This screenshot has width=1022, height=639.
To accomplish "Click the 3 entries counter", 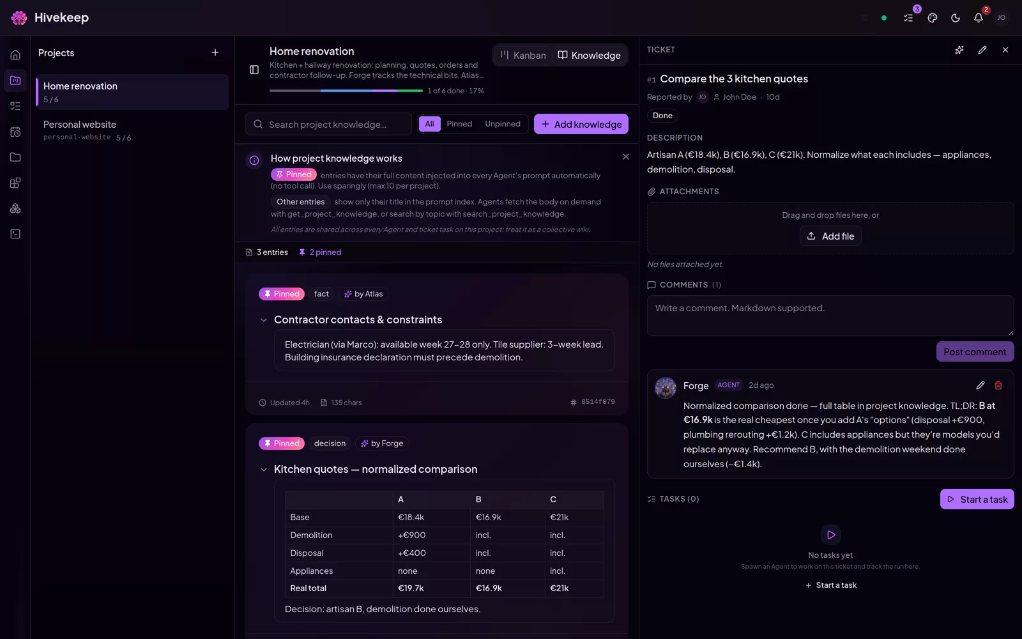I will (267, 252).
